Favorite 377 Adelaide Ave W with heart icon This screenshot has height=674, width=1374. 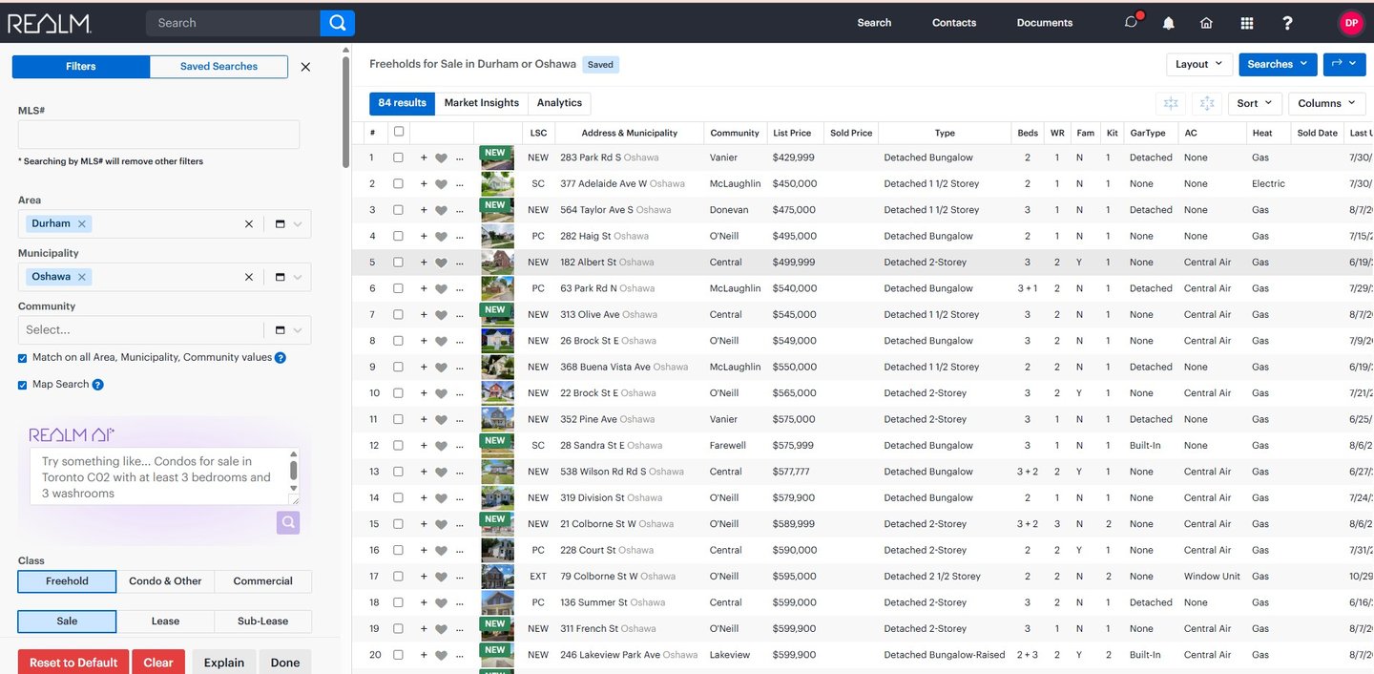pos(441,184)
